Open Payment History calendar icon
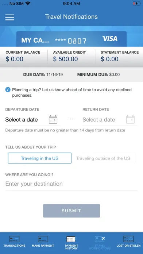This screenshot has width=143, height=254. pos(71,239)
